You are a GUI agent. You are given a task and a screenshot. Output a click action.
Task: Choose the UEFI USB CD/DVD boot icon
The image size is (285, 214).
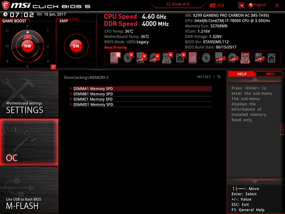click(154, 58)
